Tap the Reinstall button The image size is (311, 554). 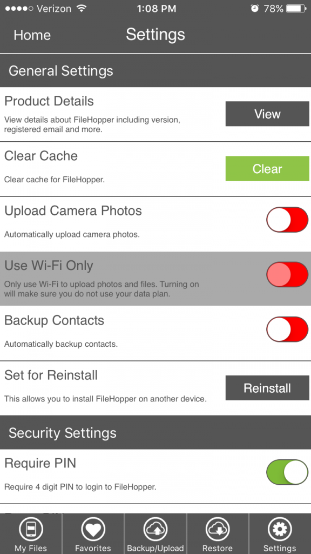[x=267, y=388]
